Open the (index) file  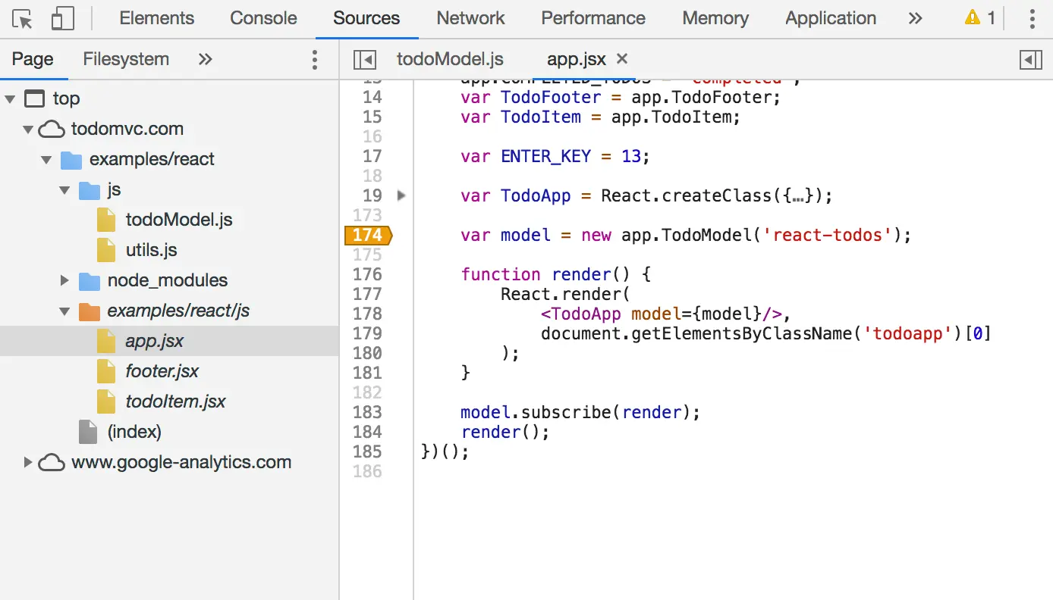point(134,432)
